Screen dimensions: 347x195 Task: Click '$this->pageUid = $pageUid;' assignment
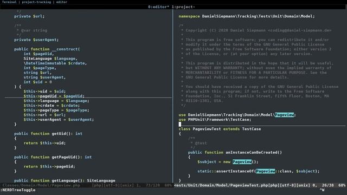(x=54, y=96)
